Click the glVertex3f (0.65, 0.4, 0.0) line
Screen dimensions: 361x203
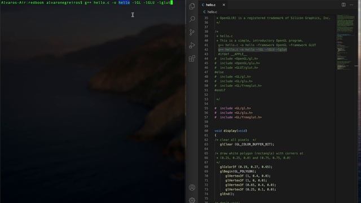[x=250, y=185]
